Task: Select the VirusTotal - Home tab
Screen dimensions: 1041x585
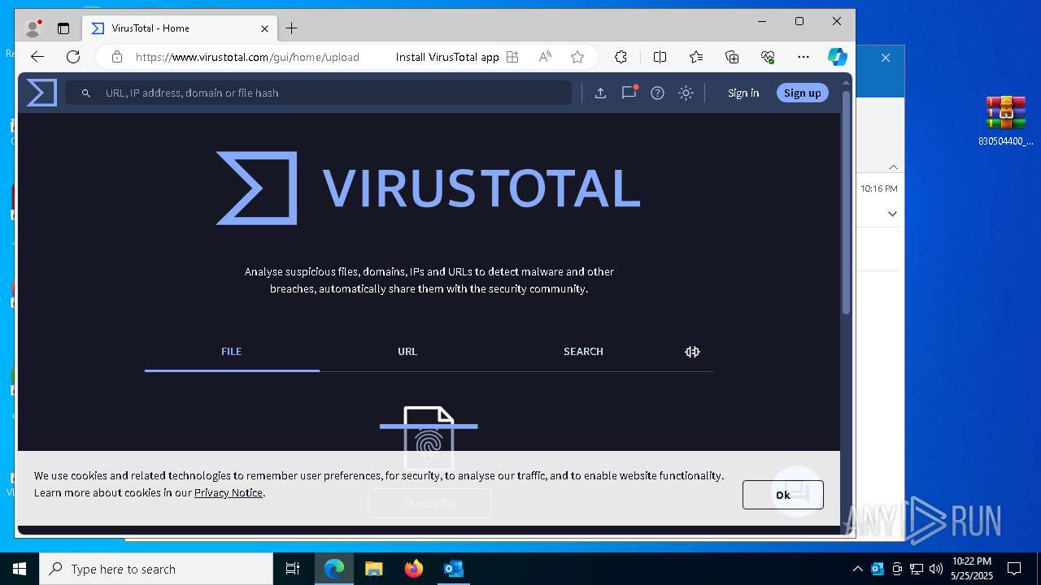Action: [179, 28]
